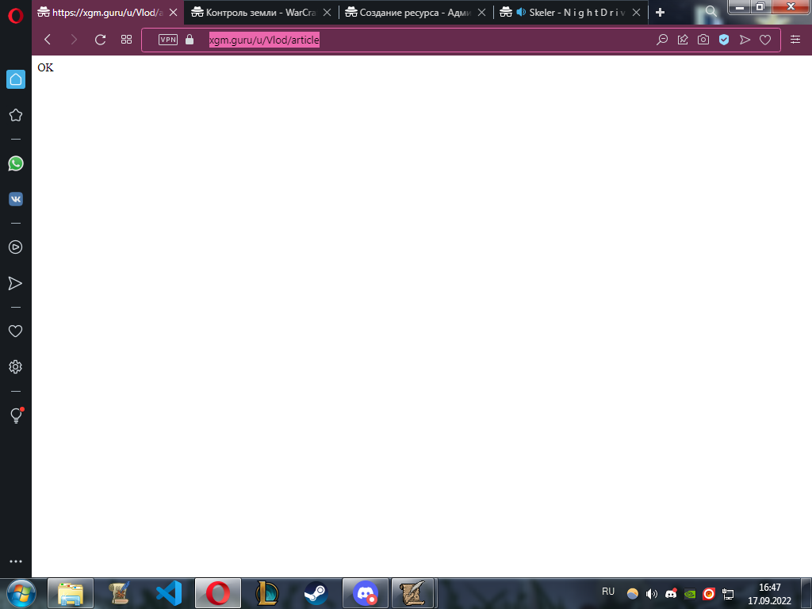Open the Windows Start menu
Viewport: 812px width, 609px height.
(x=21, y=593)
